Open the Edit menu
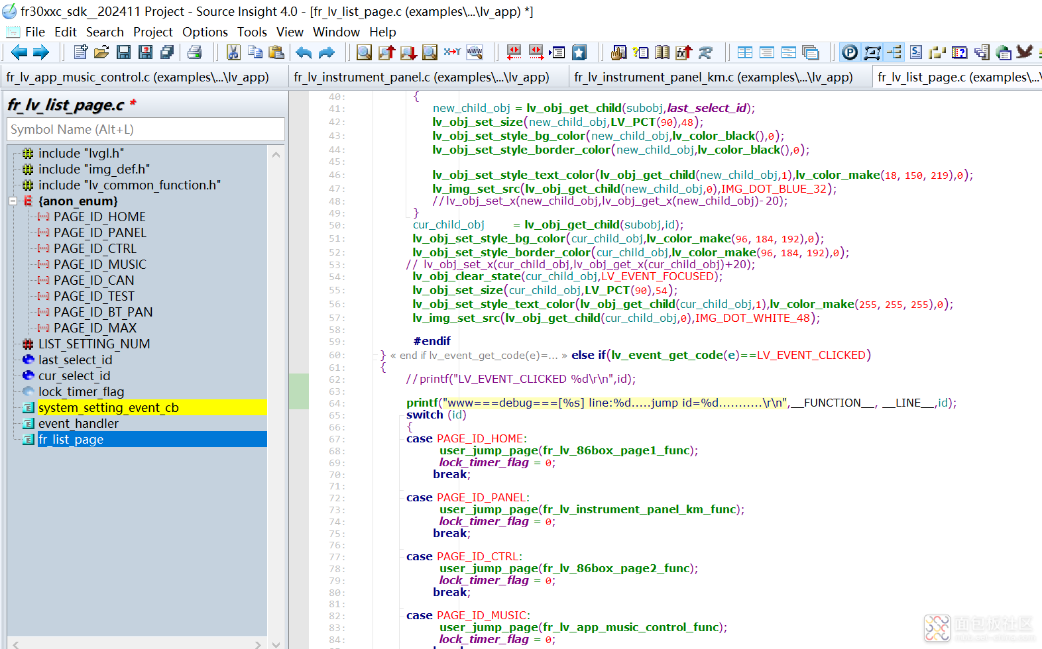The image size is (1042, 649). tap(66, 32)
